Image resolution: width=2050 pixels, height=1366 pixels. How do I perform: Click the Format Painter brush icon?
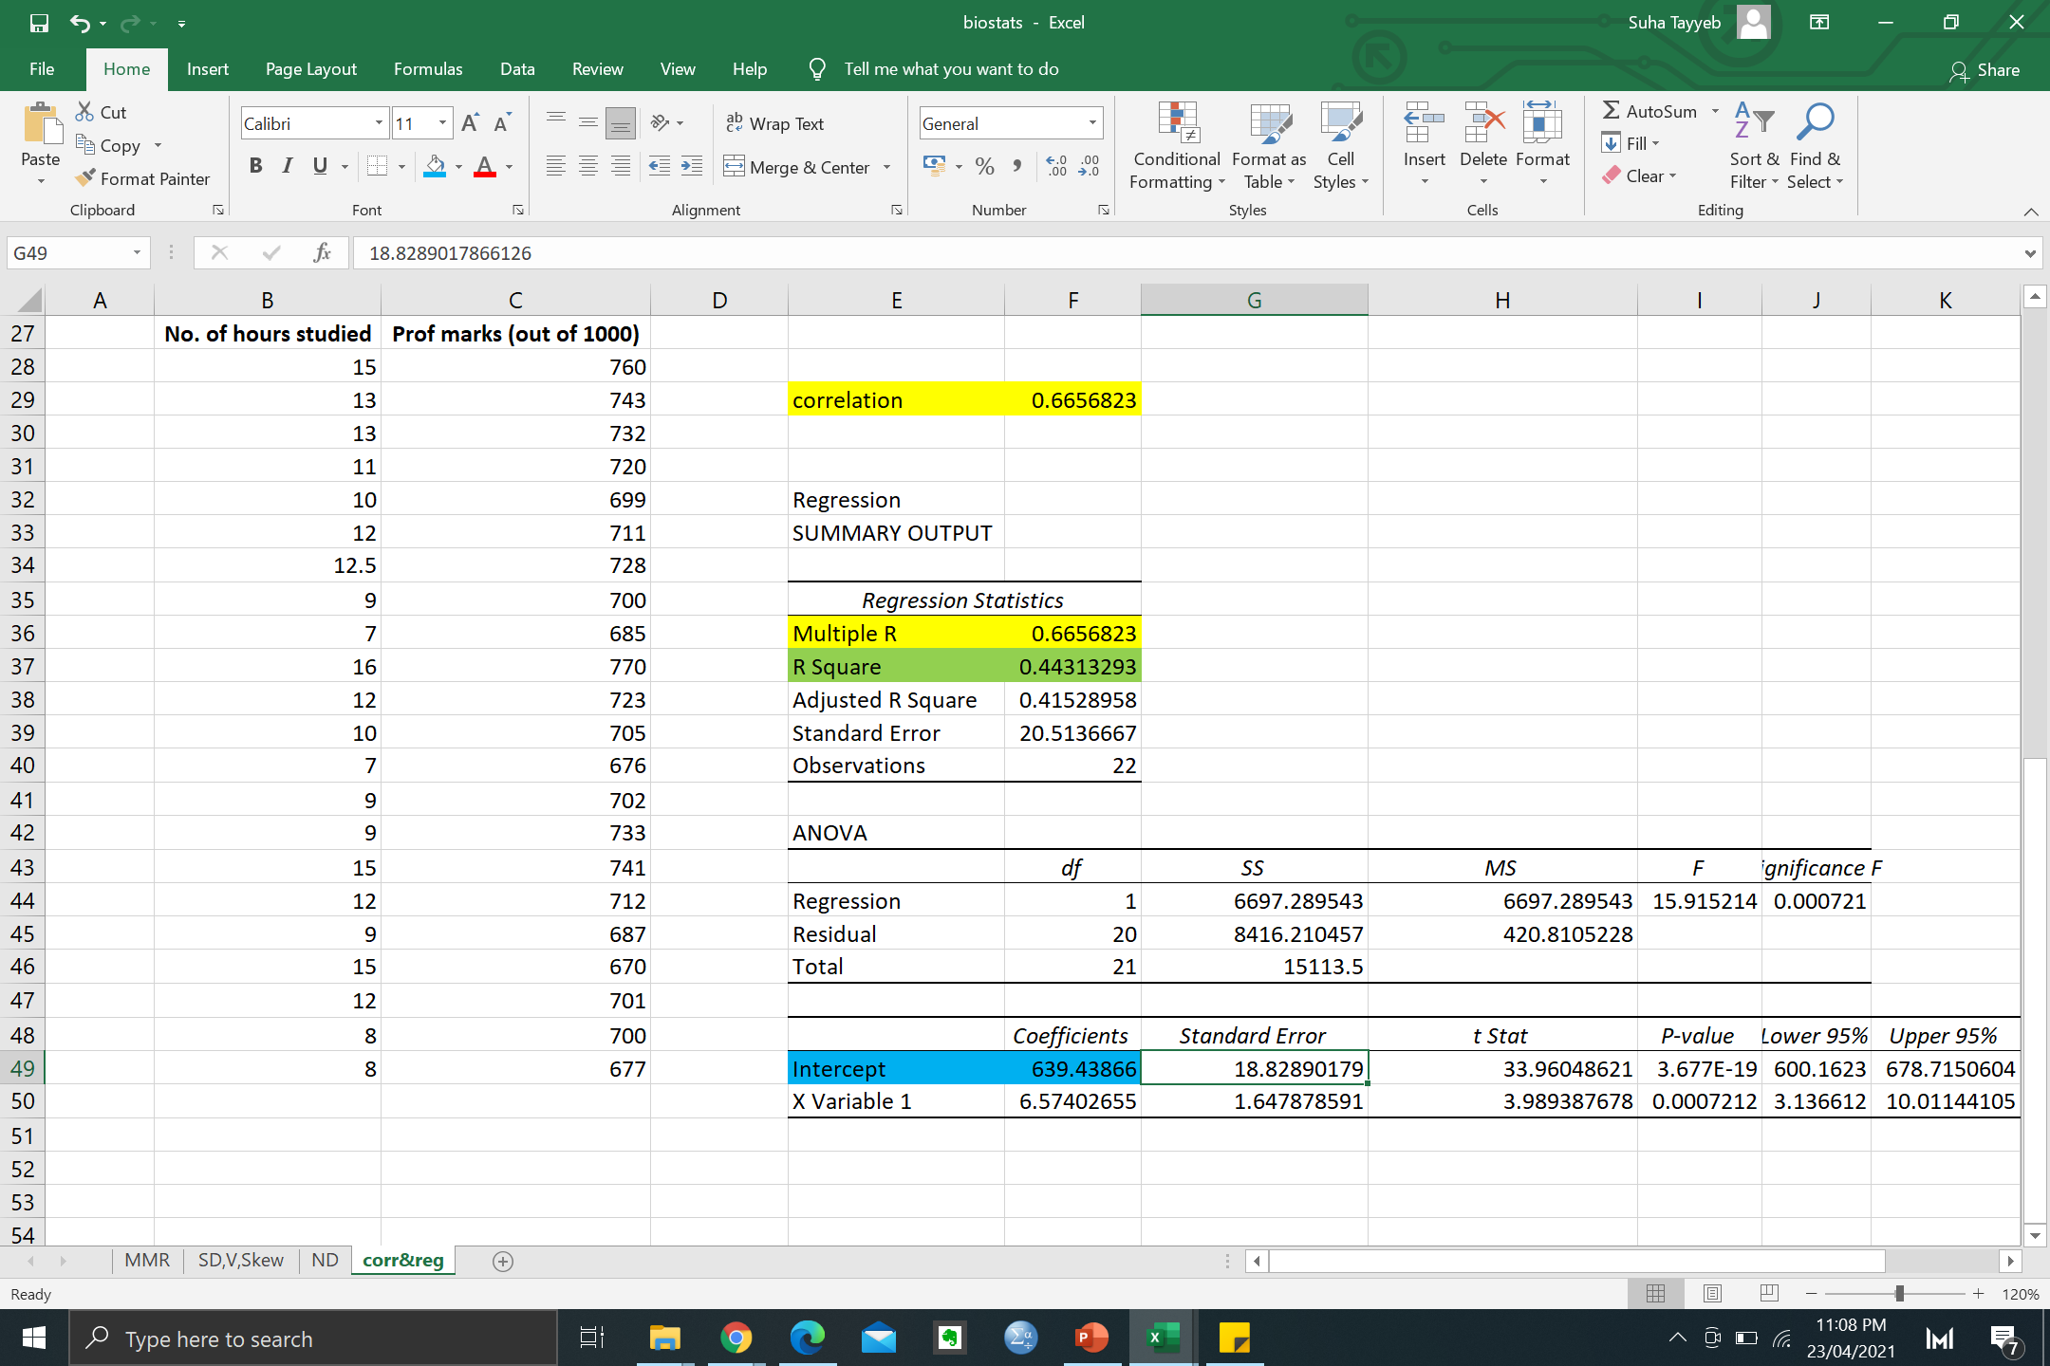pyautogui.click(x=85, y=177)
